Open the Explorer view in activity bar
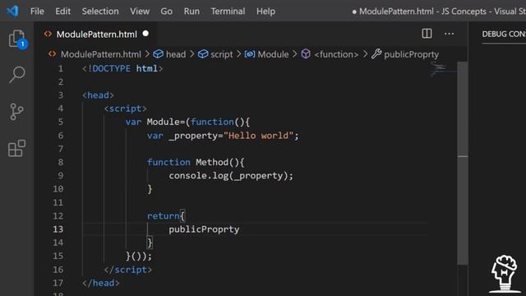The height and width of the screenshot is (296, 526). click(x=17, y=39)
